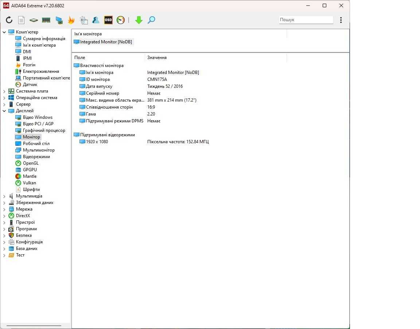The height and width of the screenshot is (329, 420).
Task: Expand the Безпека tree node
Action: 4,236
